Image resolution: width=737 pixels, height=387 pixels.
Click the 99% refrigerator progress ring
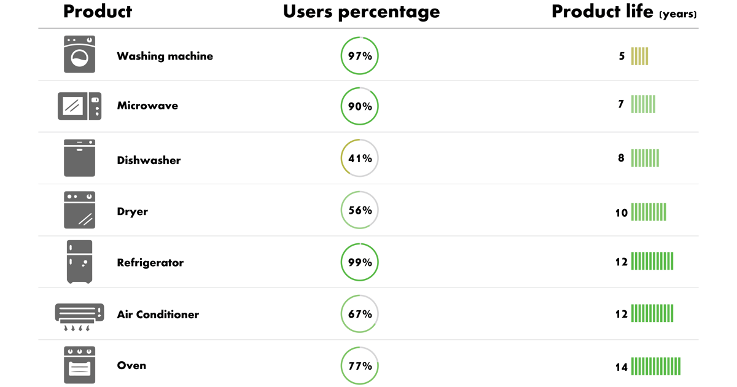coord(360,262)
